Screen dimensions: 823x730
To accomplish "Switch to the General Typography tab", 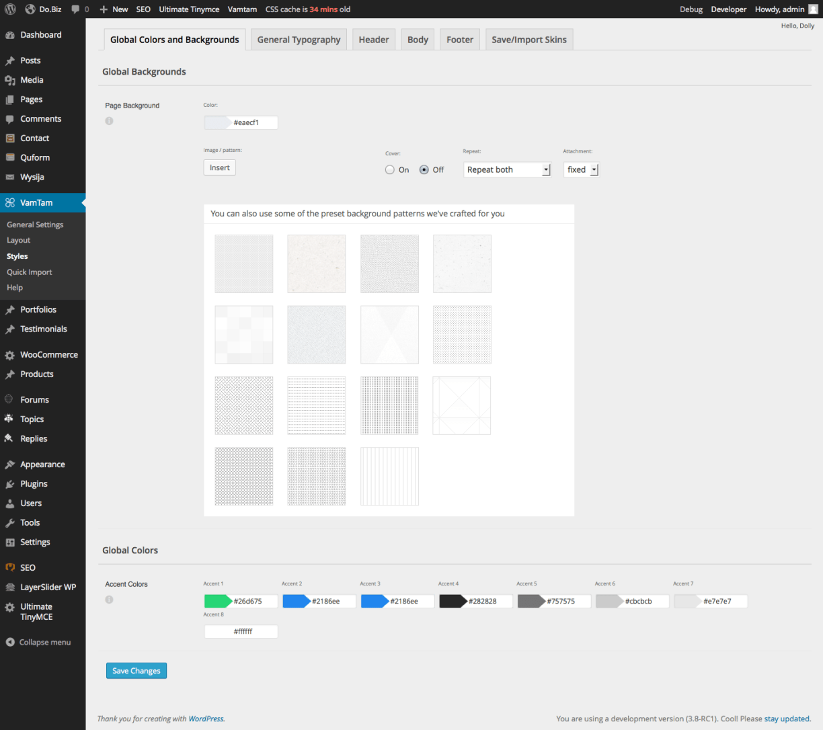I will pos(299,40).
